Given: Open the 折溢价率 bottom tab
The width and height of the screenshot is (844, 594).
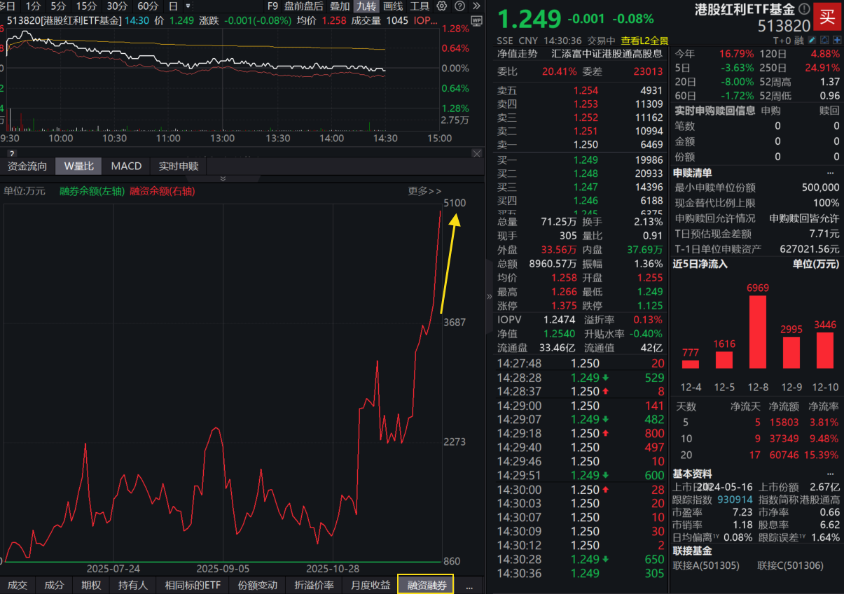Looking at the screenshot, I should click(x=314, y=586).
